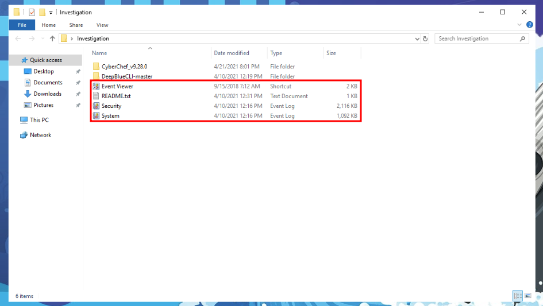Screen dimensions: 543x306
Task: Select the CyberChef_v9.28.0 file name
Action: point(124,67)
